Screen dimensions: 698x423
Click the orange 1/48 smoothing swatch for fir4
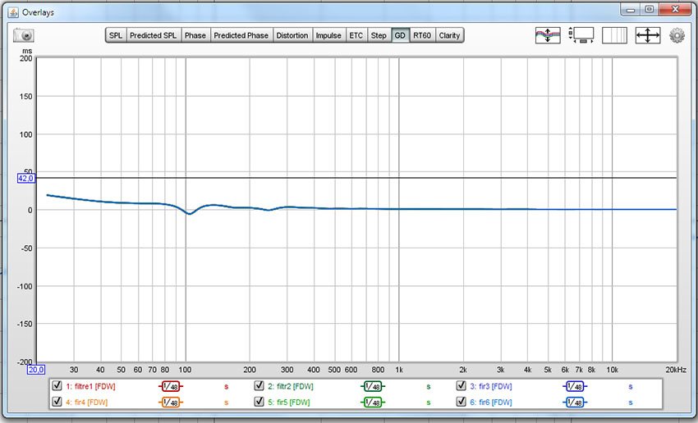pos(171,403)
